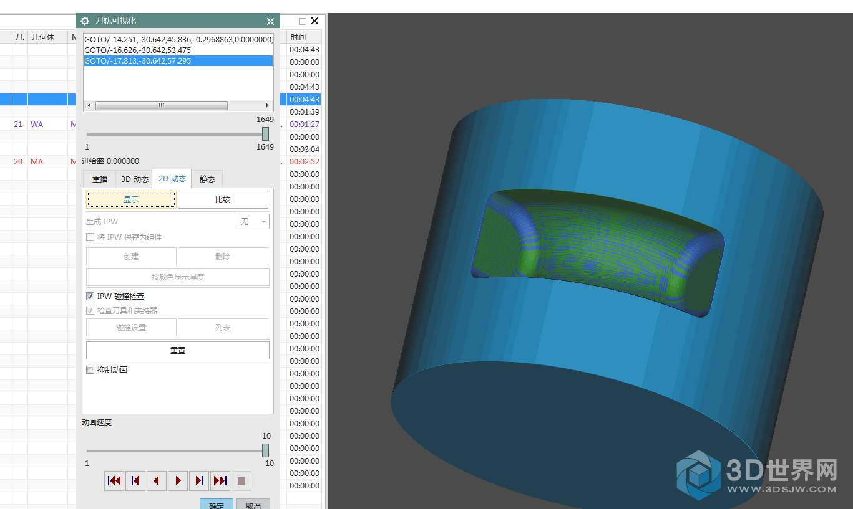This screenshot has height=509, width=853.
Task: Play the tool path animation forward
Action: click(x=178, y=481)
